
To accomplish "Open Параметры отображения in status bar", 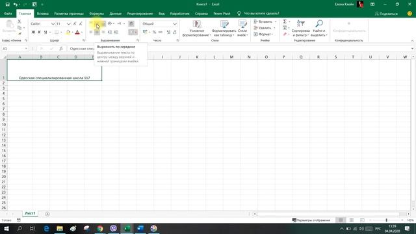I will (311, 220).
